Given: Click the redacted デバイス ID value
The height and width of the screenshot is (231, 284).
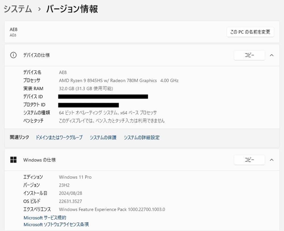Looking at the screenshot, I should [x=103, y=97].
